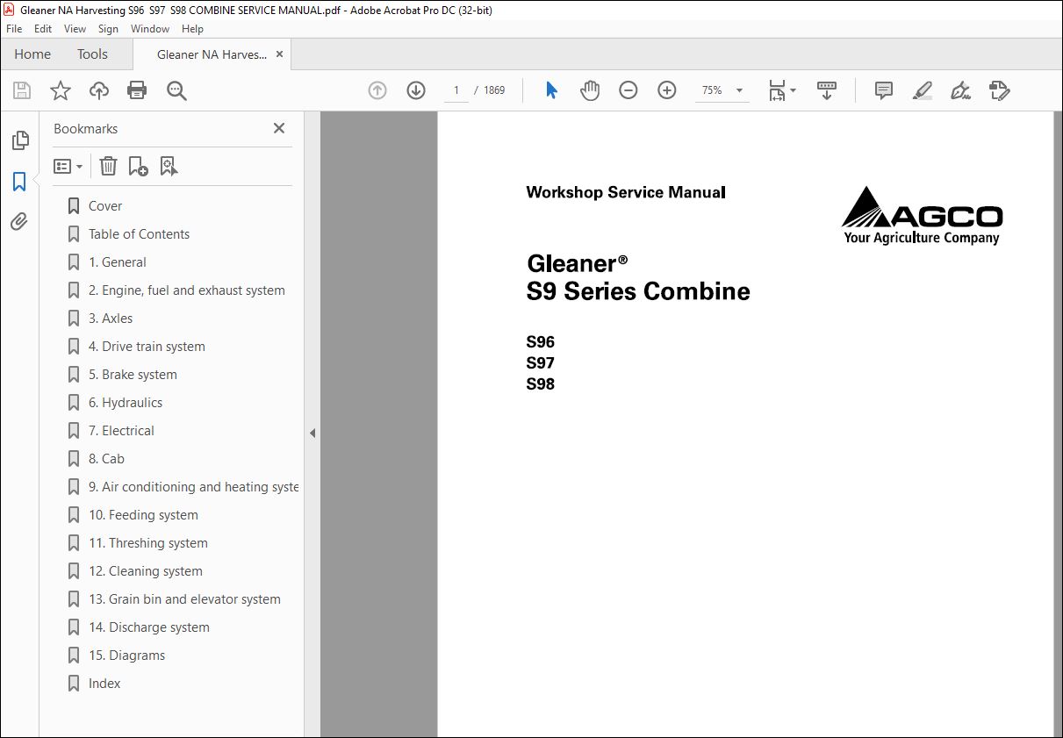Screen dimensions: 1063x738
Task: Switch to the Tools tab
Action: [92, 54]
